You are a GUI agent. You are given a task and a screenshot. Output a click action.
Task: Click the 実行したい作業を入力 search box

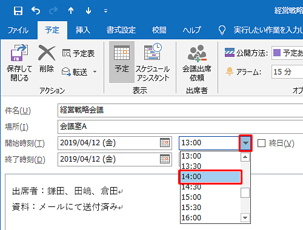coord(268,30)
